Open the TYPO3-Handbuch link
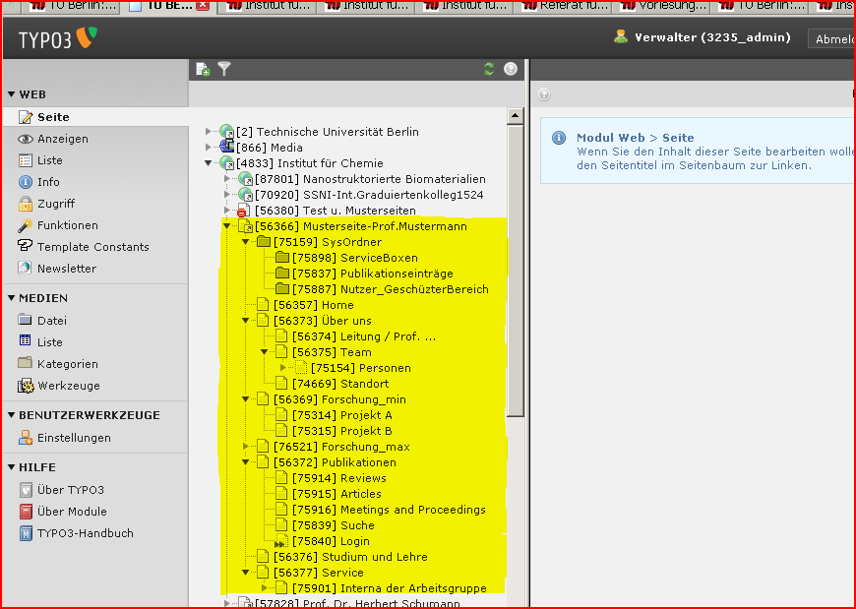 [85, 533]
